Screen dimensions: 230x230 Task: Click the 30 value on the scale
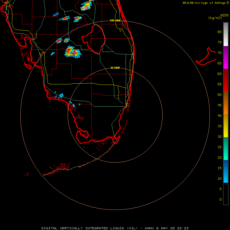220,136
